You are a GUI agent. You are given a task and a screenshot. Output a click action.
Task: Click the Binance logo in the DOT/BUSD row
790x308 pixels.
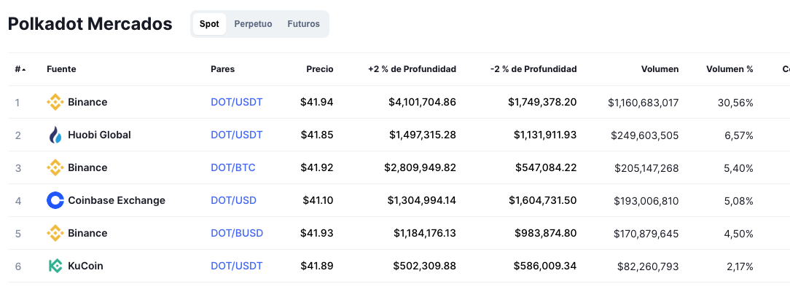pyautogui.click(x=55, y=233)
